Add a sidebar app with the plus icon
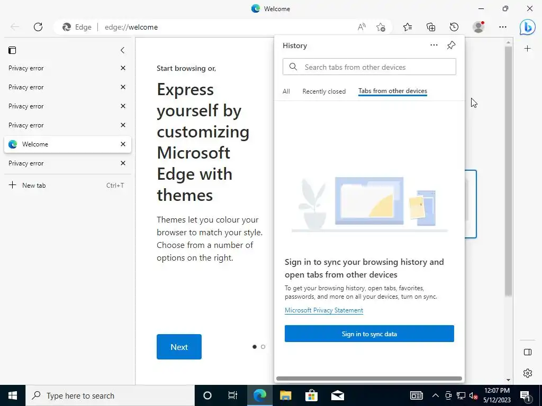This screenshot has height=406, width=542. pos(527,49)
